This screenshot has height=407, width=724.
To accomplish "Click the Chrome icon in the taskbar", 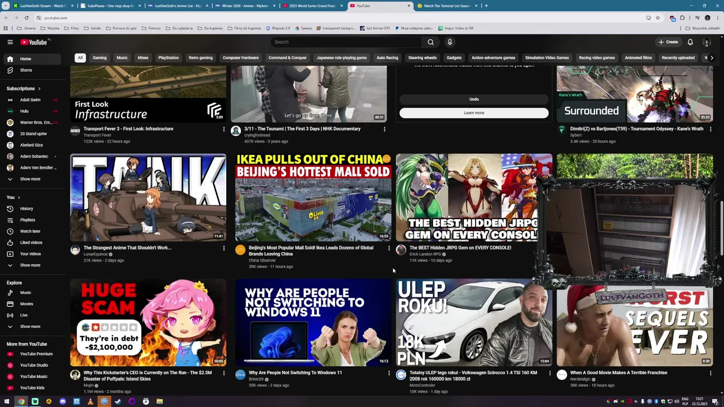I will [21, 401].
